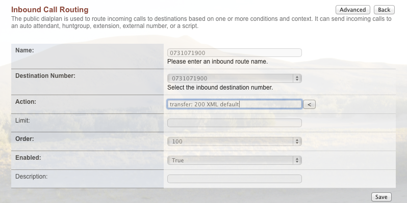This screenshot has height=203, width=407.
Task: Go Back from Inbound Call Routing
Action: [x=384, y=10]
